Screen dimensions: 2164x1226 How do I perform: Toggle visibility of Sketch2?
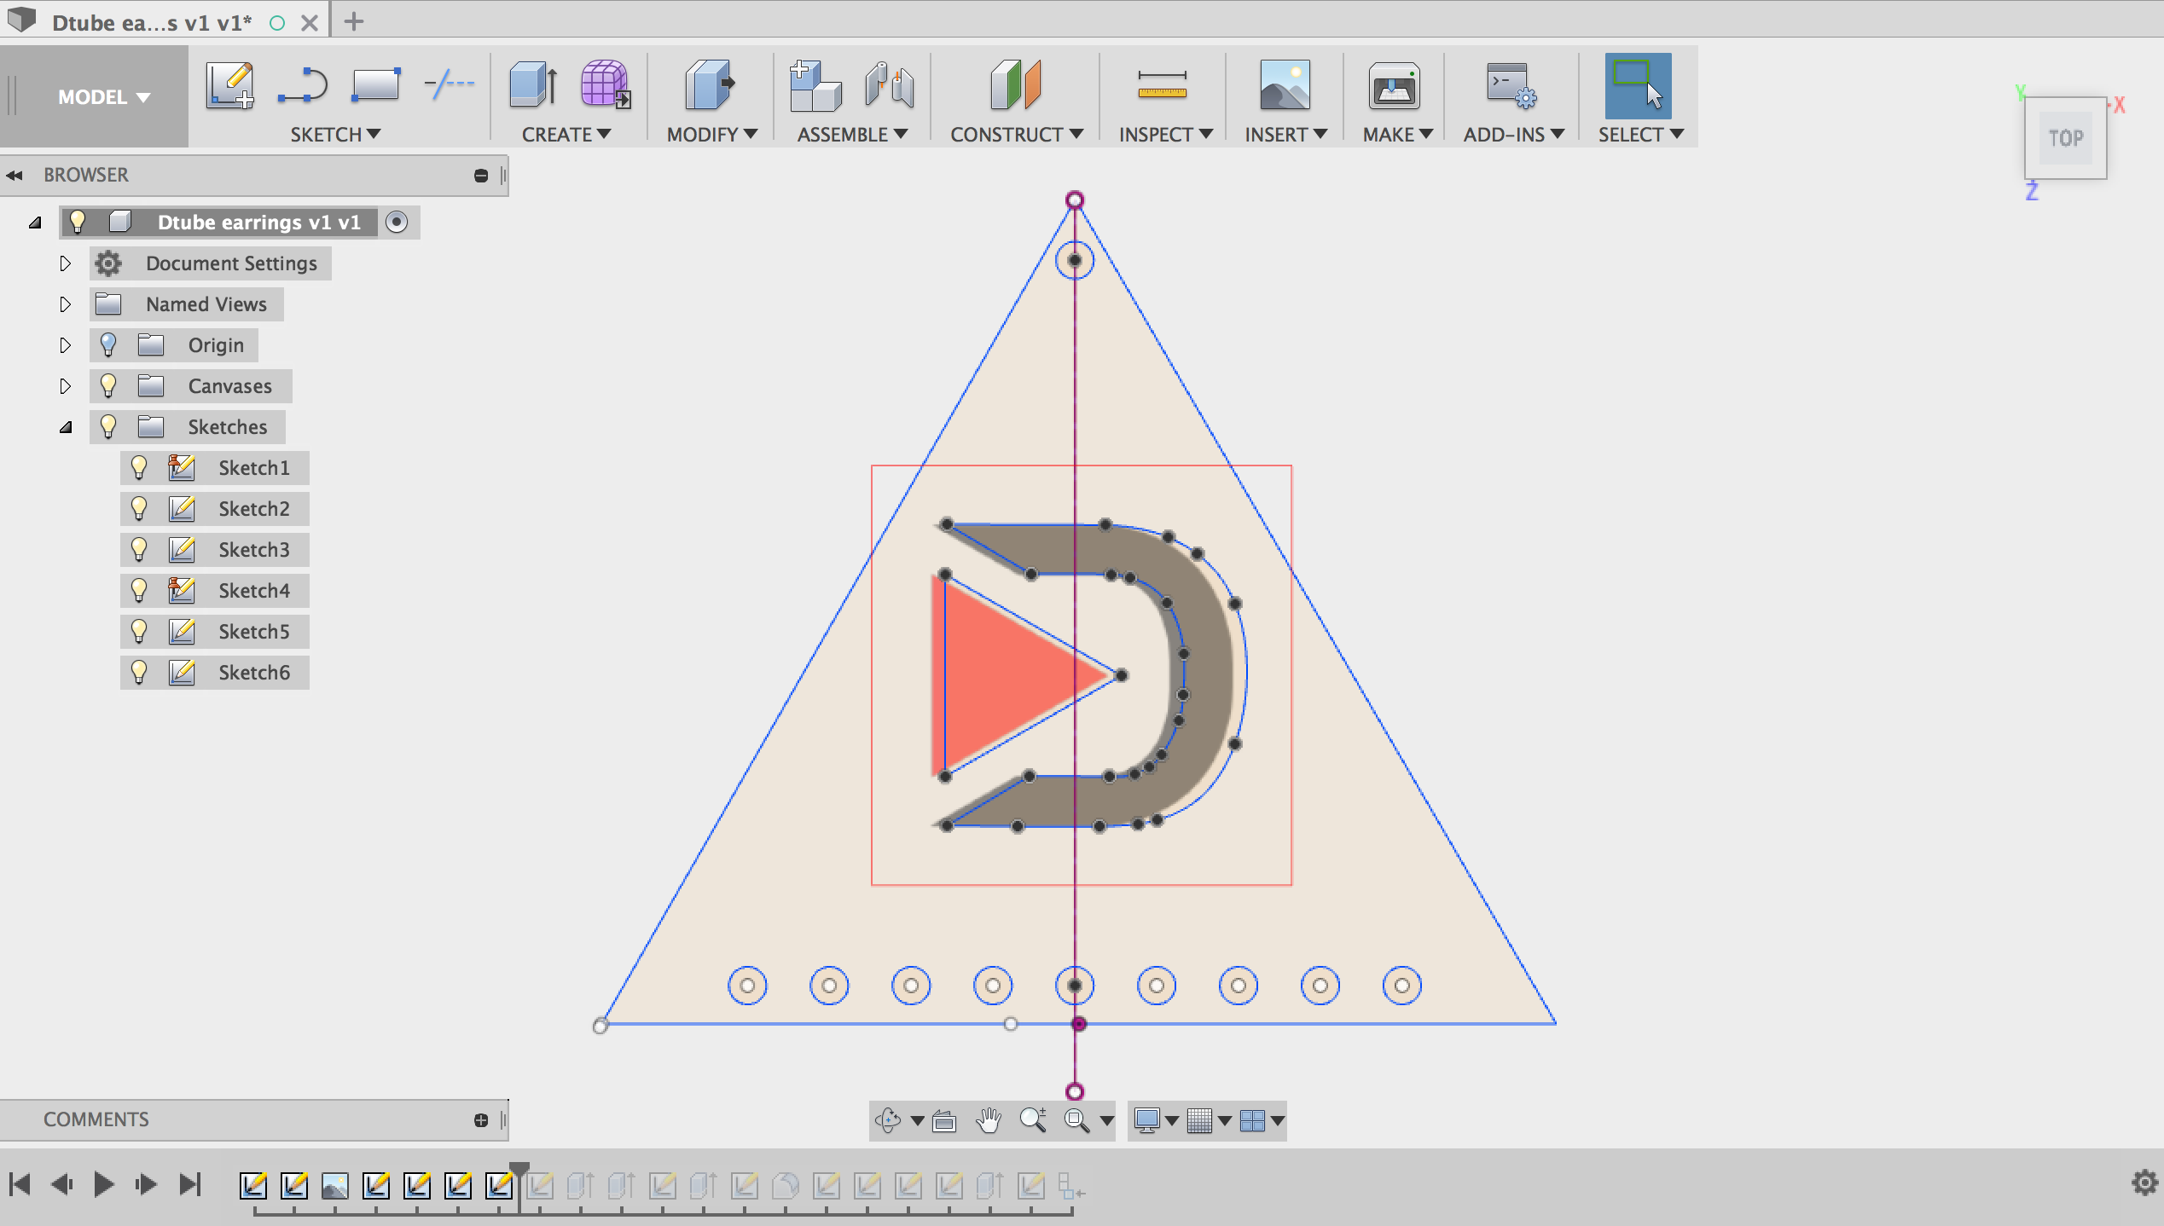pos(138,508)
